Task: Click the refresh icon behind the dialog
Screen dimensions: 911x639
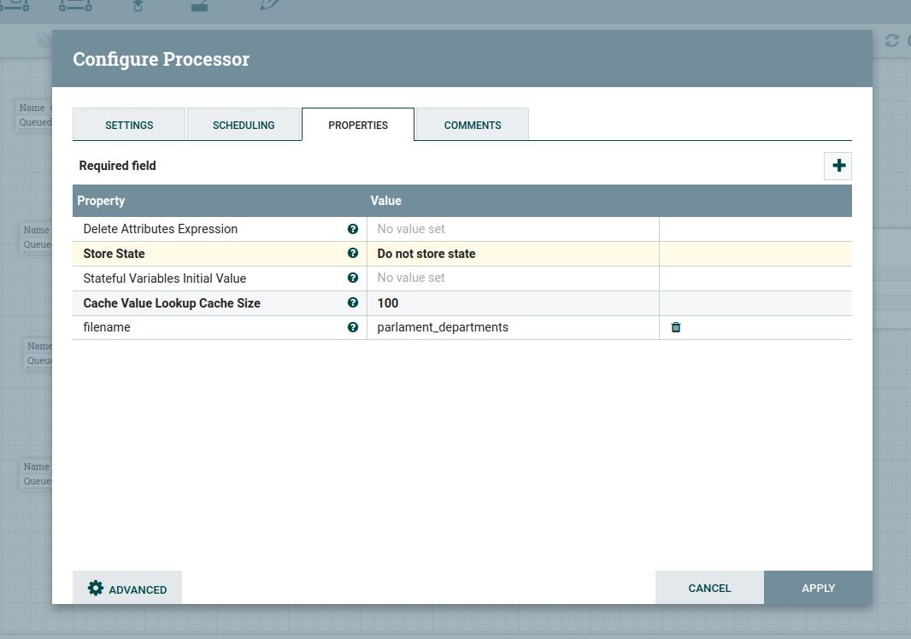Action: [891, 41]
